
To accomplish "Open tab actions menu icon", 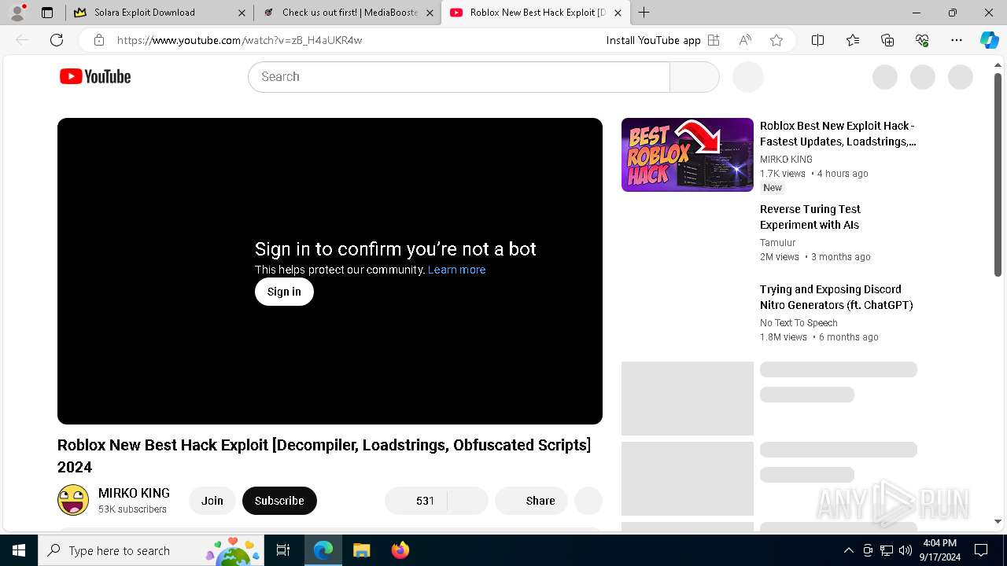I will [x=47, y=13].
